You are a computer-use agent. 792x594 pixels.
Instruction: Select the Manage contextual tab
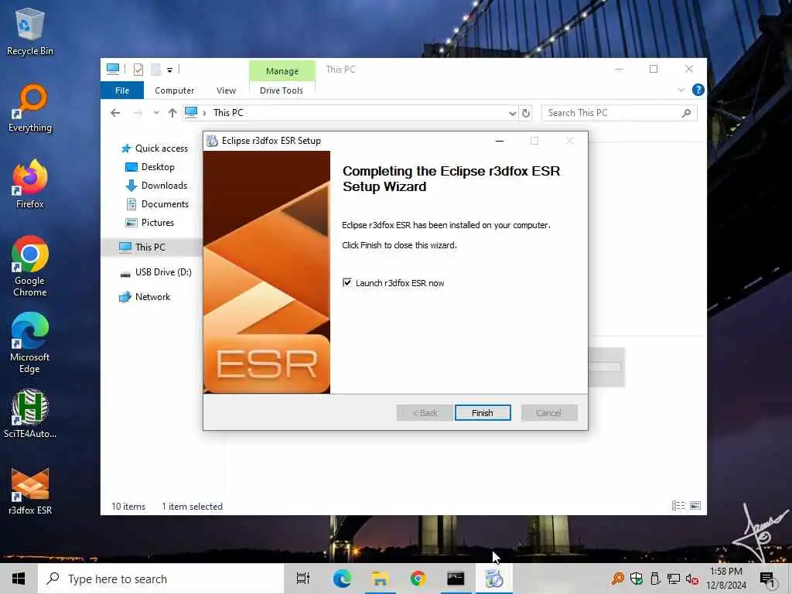click(282, 71)
